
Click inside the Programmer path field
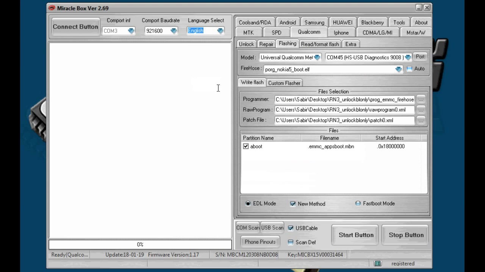coord(344,99)
